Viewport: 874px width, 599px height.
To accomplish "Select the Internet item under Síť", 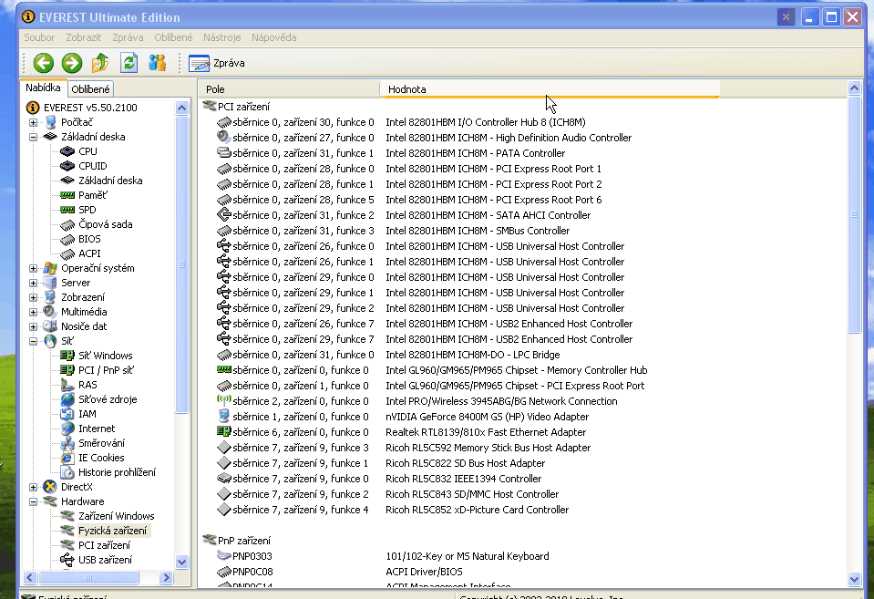I will pyautogui.click(x=97, y=429).
